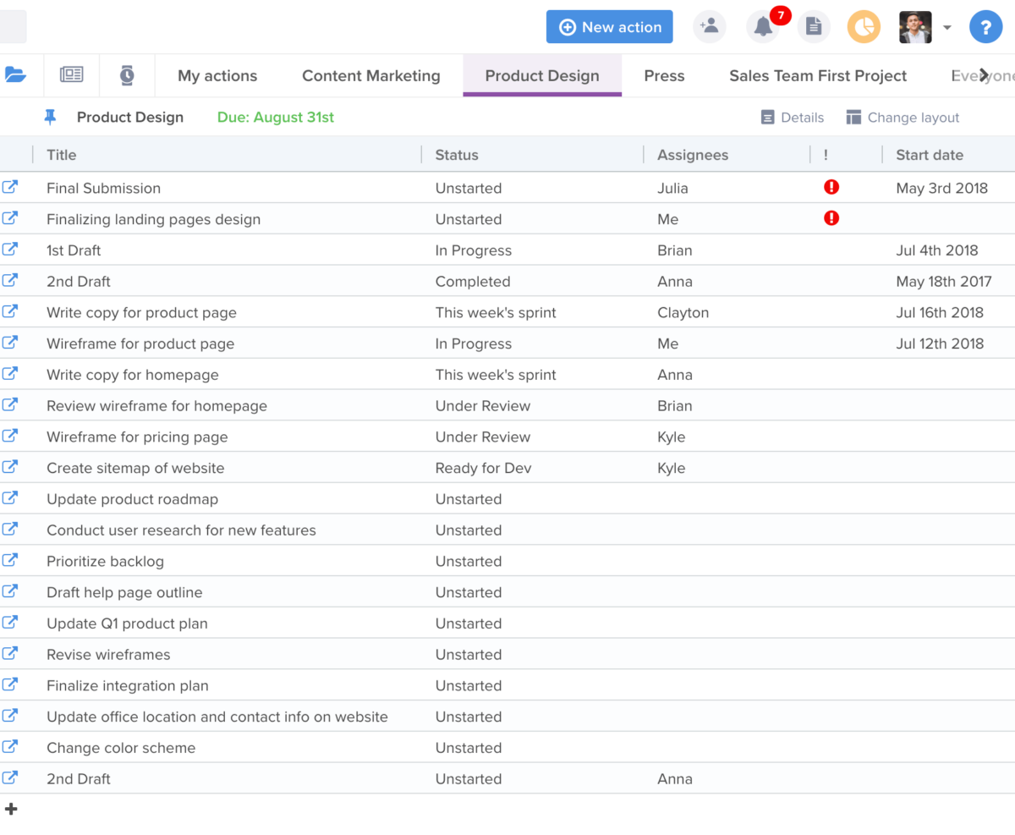Viewport: 1015px width, 835px height.
Task: Open the time tracking clock icon
Action: [126, 75]
